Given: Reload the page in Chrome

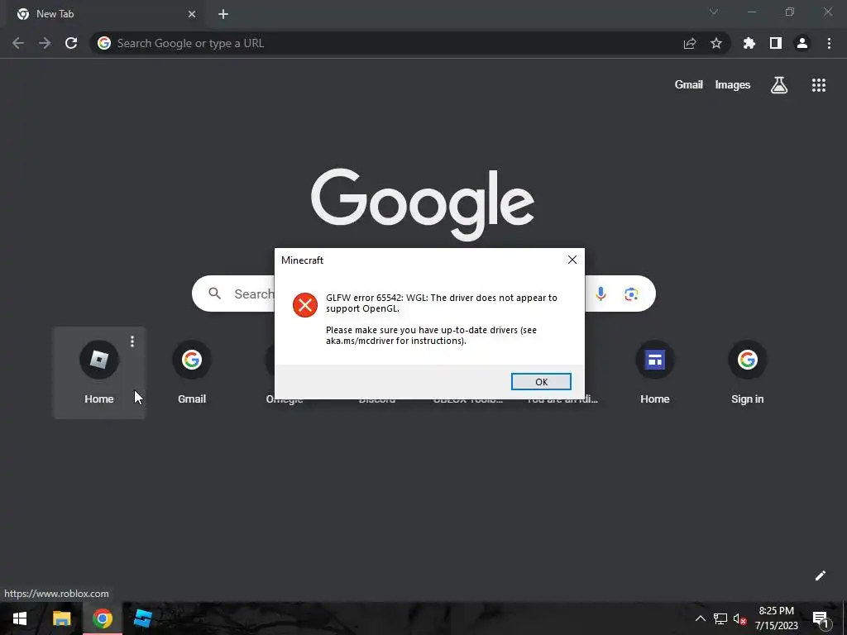Looking at the screenshot, I should (71, 43).
